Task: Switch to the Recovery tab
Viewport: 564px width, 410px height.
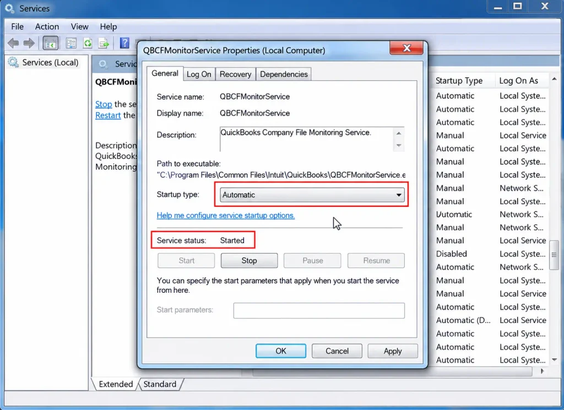Action: click(235, 74)
